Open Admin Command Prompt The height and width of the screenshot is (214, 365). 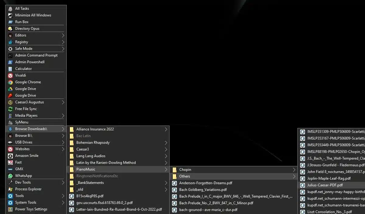[36, 55]
